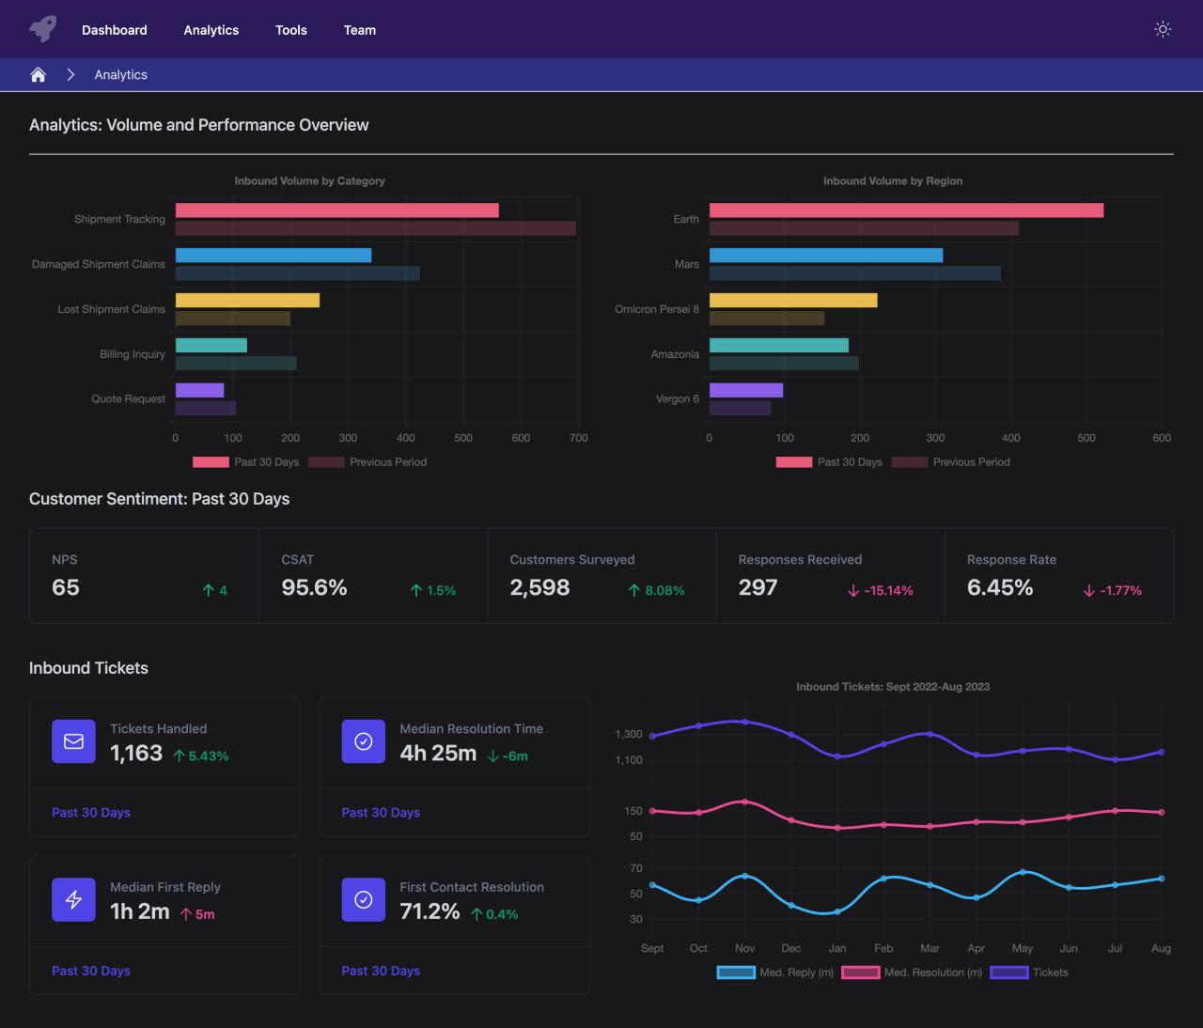Click the Inbound Volume by Category title
1203x1028 pixels.
click(x=310, y=180)
